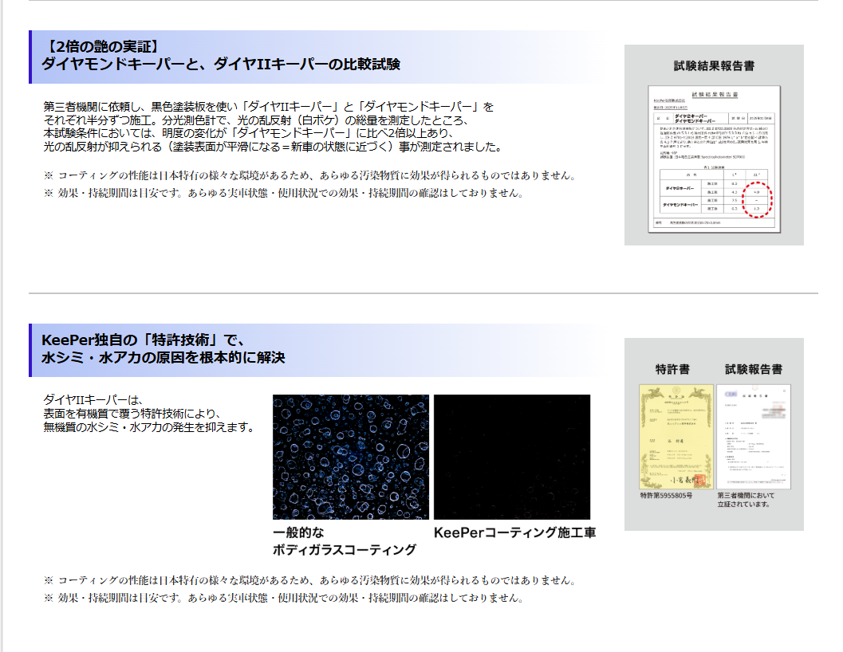This screenshot has width=843, height=652.
Task: Click the KeePer coating black panel photo
Action: coord(512,457)
